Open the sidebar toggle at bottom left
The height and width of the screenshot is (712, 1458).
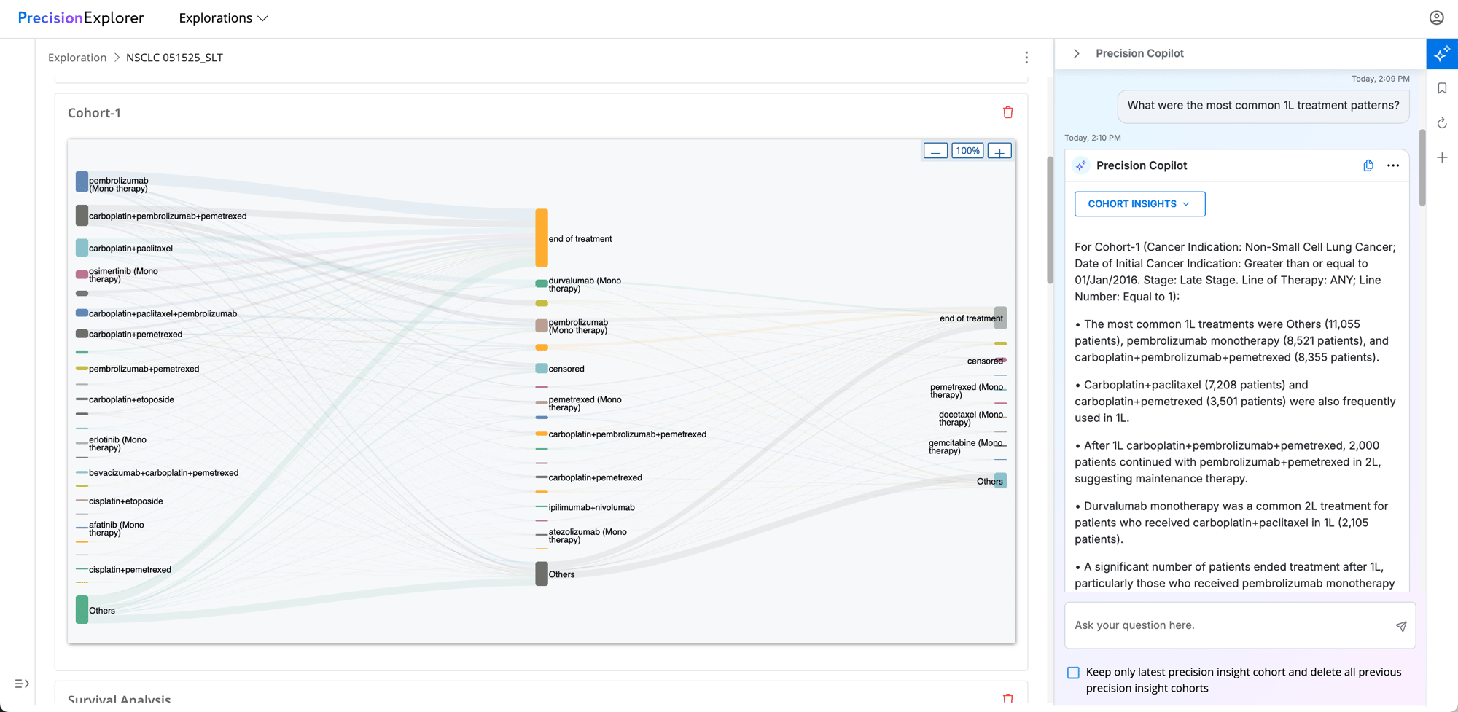click(21, 683)
